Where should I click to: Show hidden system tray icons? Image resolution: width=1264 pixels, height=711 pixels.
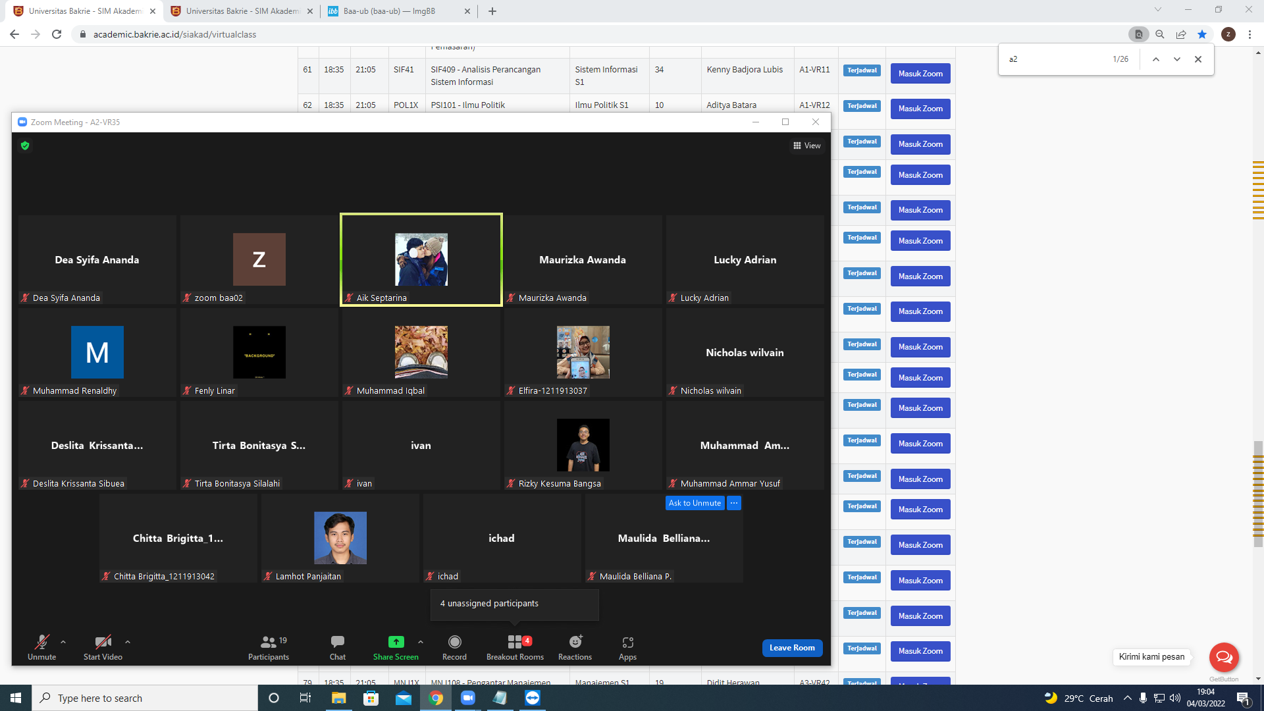pos(1128,698)
